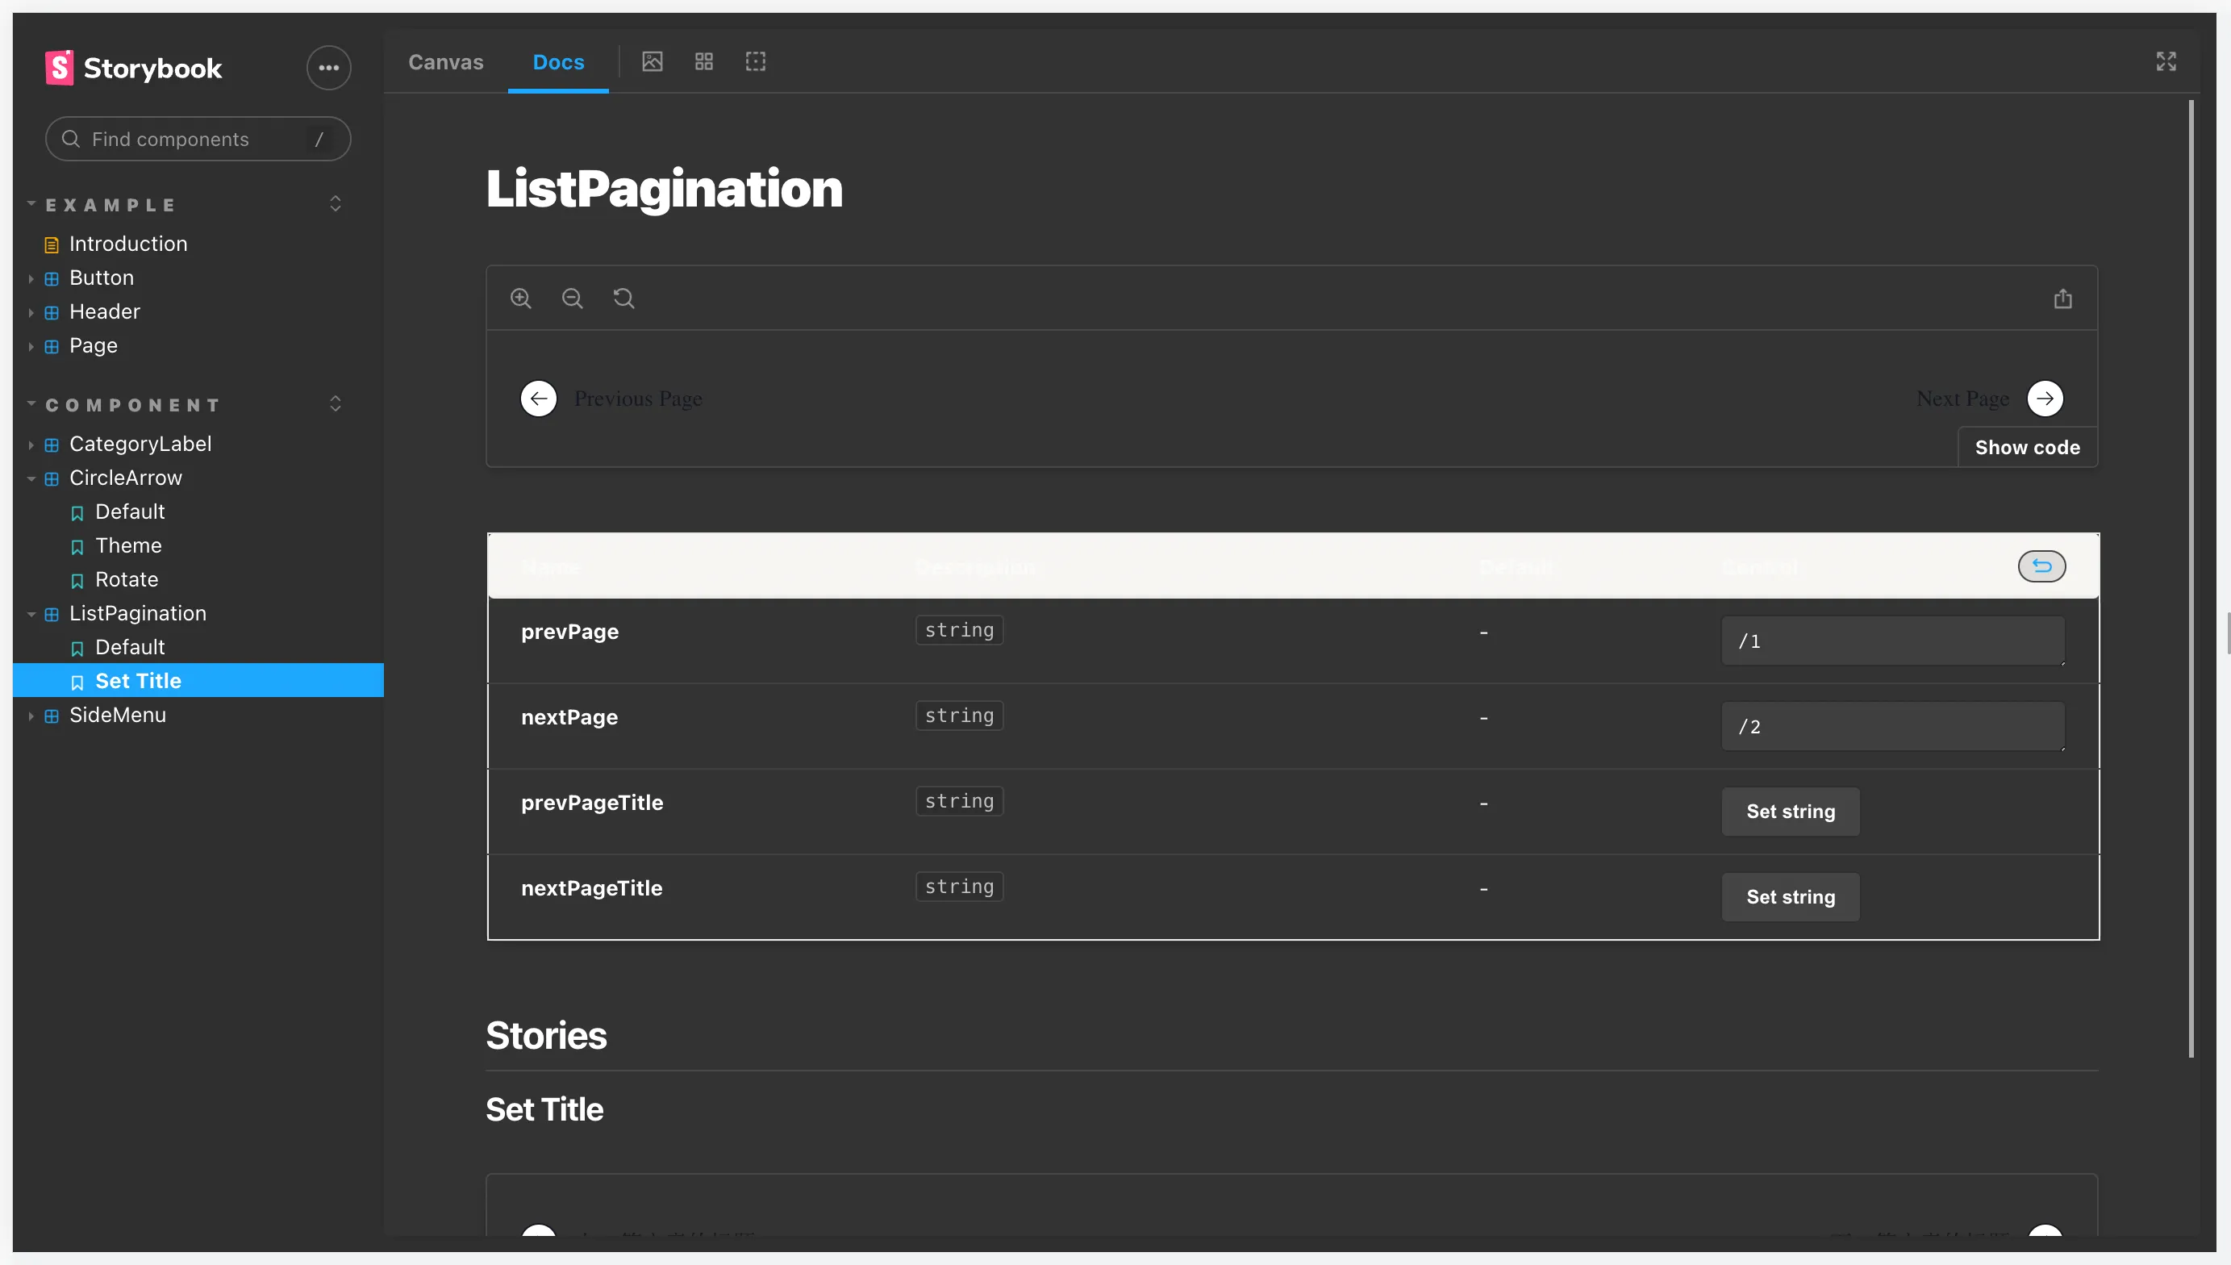
Task: Open the Storybook ellipsis menu
Action: click(x=328, y=68)
